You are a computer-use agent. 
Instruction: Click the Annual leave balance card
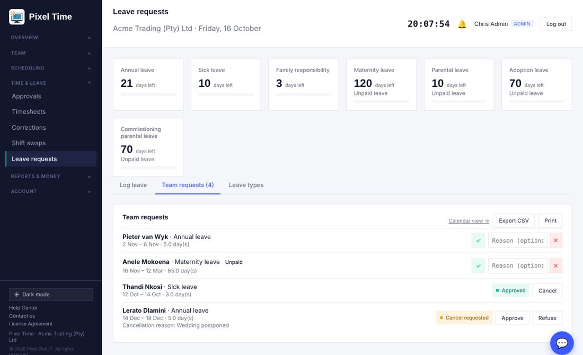(x=148, y=85)
